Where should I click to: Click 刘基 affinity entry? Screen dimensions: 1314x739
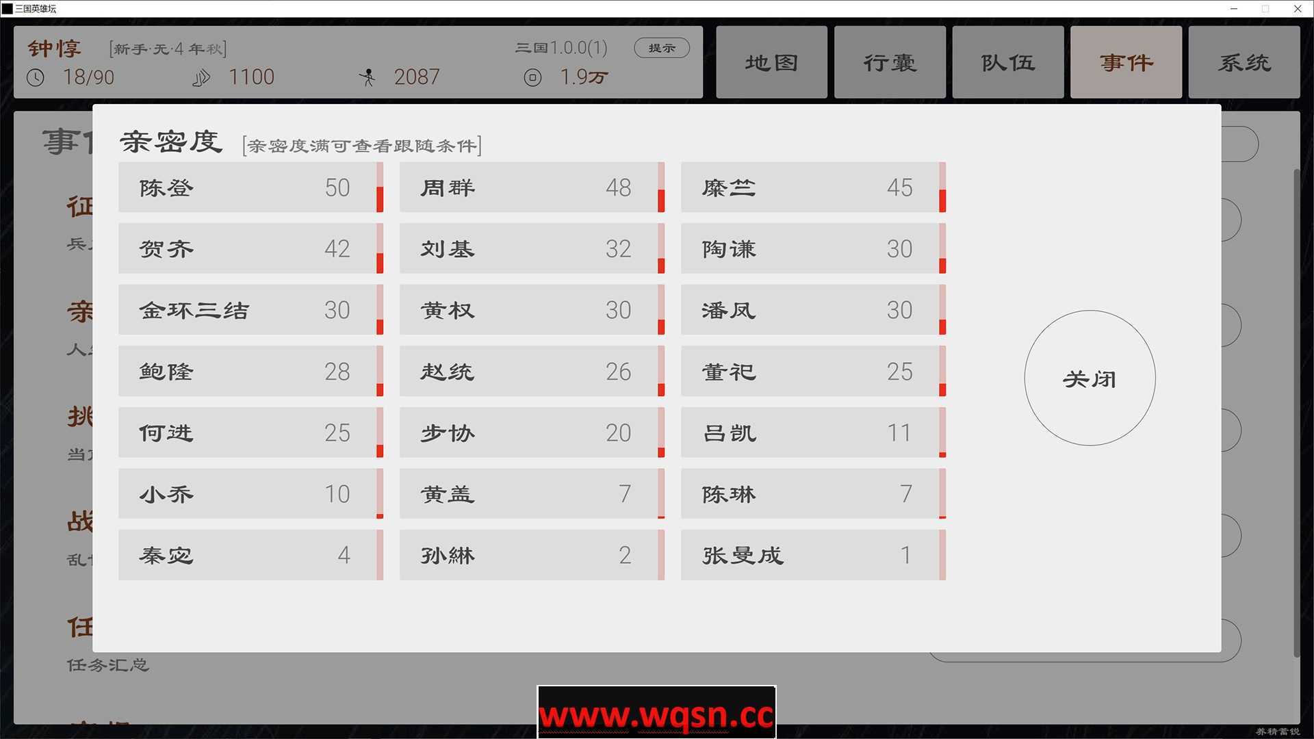(526, 249)
